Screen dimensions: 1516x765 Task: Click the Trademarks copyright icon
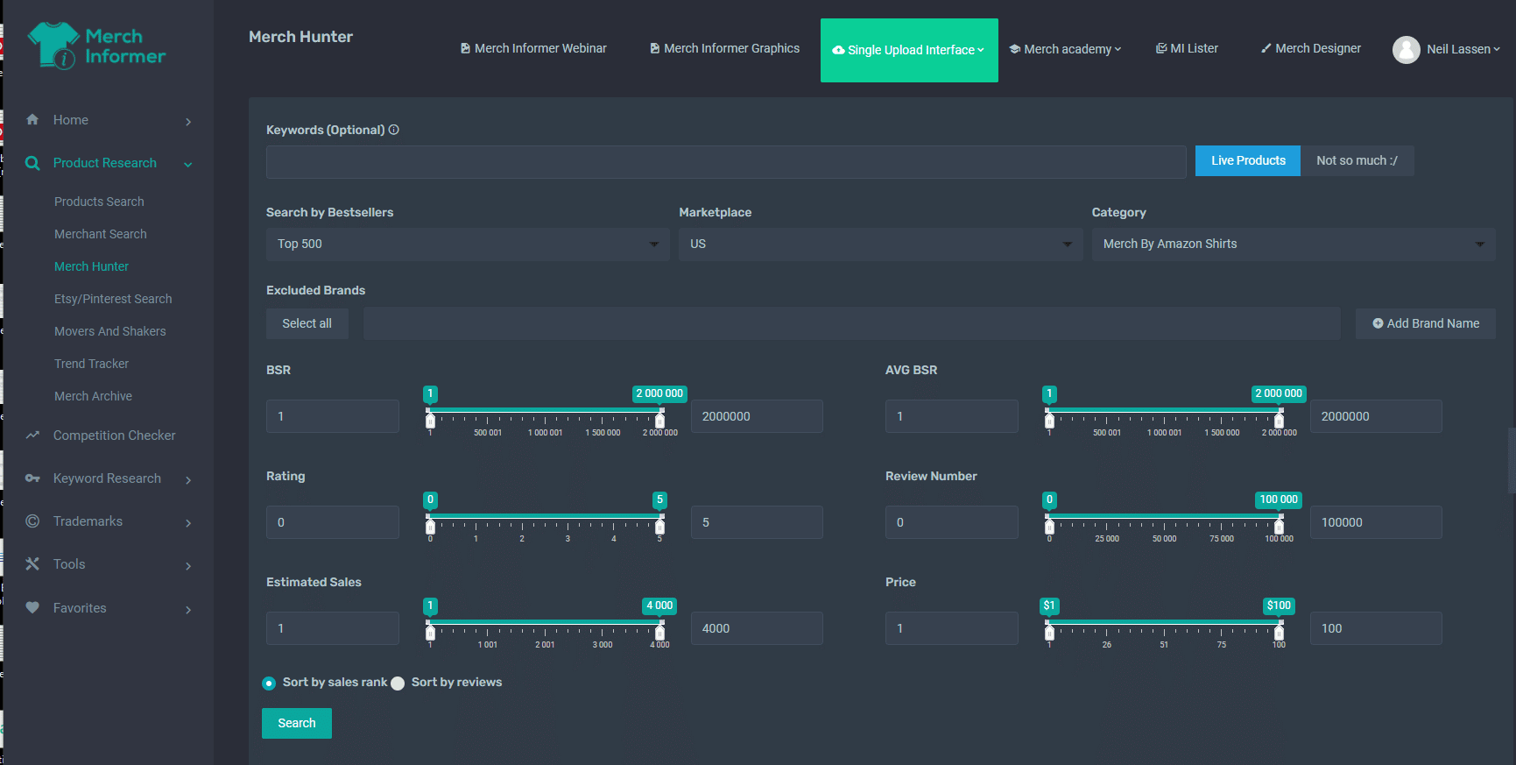32,521
